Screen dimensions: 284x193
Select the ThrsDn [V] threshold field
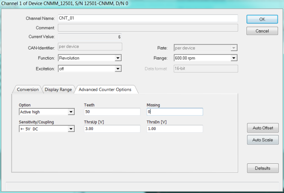[x=175, y=129]
